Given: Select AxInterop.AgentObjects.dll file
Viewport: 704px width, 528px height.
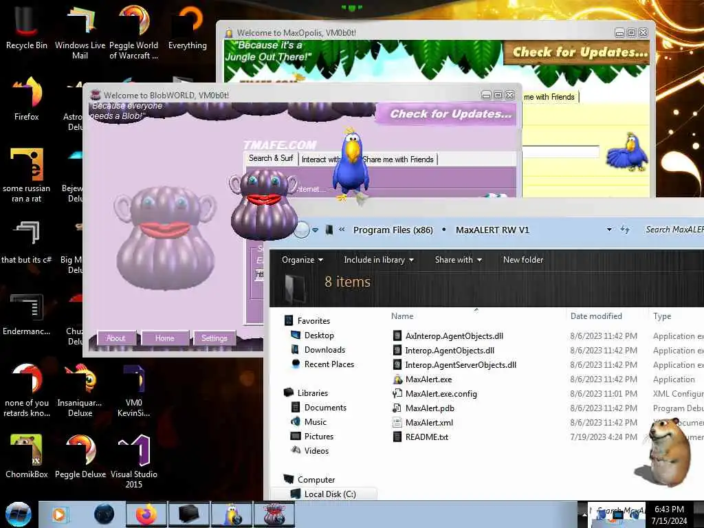Looking at the screenshot, I should pos(454,335).
